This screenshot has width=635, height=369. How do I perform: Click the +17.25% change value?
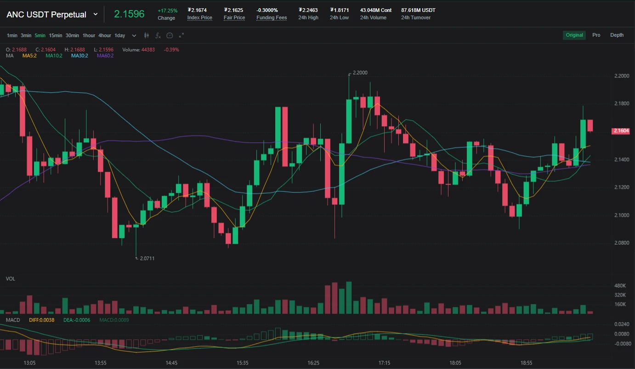tap(167, 10)
